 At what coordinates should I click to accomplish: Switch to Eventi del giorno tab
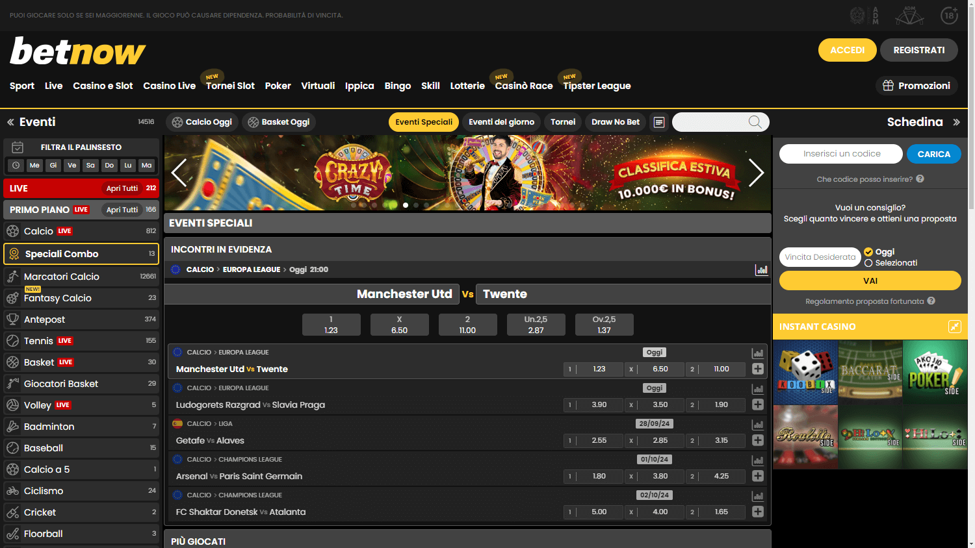(501, 122)
